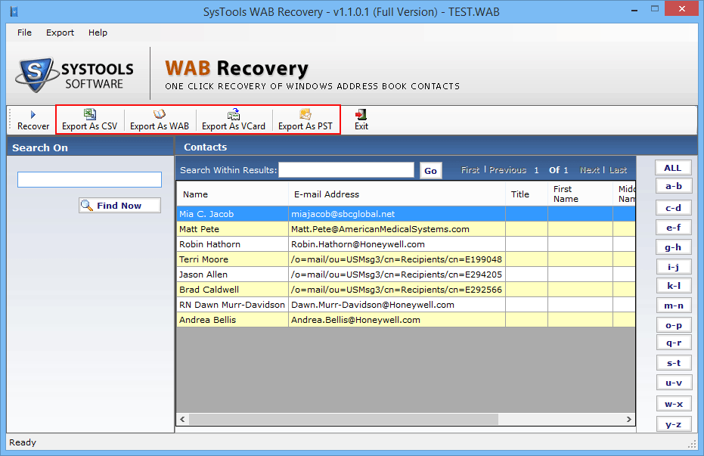Viewport: 704px width, 456px height.
Task: Click the Exit toolbar icon
Action: (x=361, y=117)
